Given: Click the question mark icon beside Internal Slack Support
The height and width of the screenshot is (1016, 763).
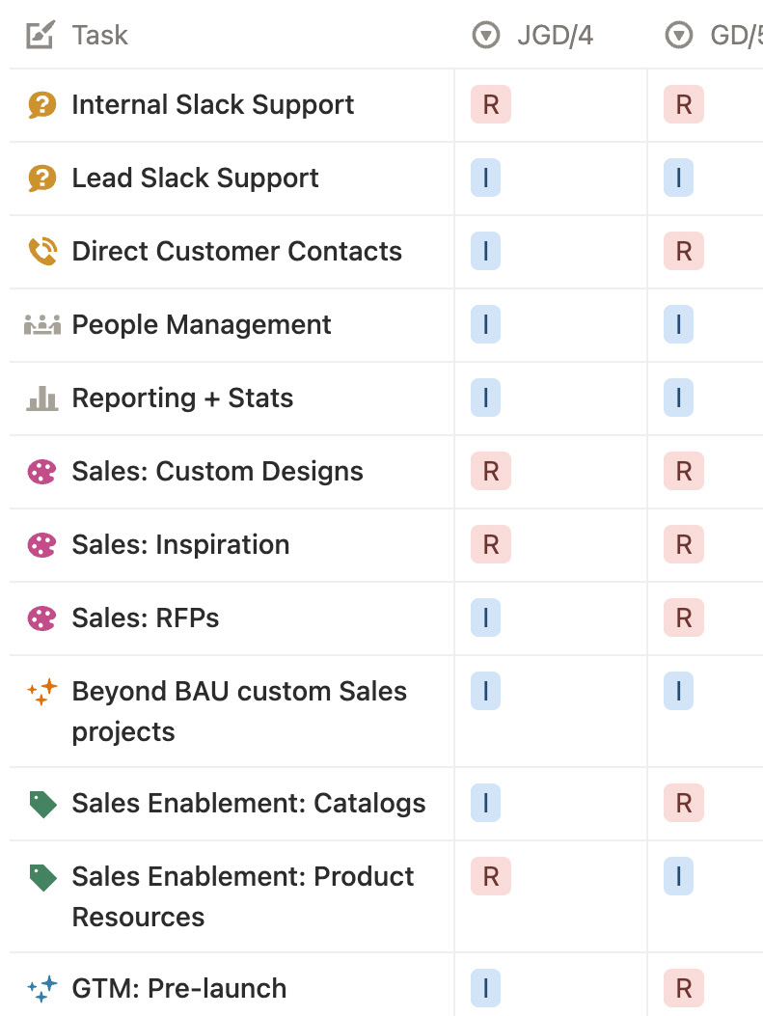Looking at the screenshot, I should tap(42, 104).
